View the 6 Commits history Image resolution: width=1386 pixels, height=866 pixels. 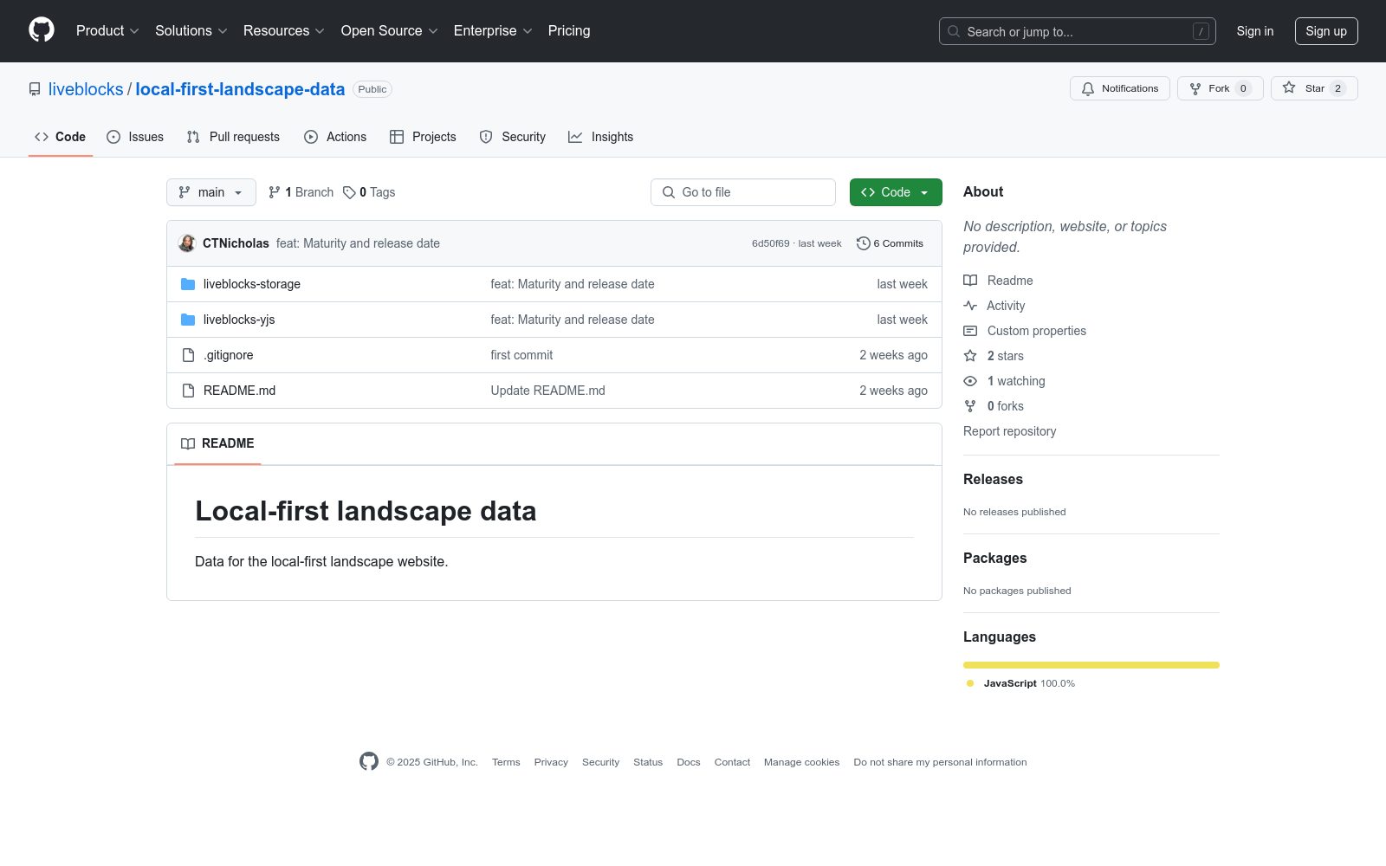pos(890,243)
